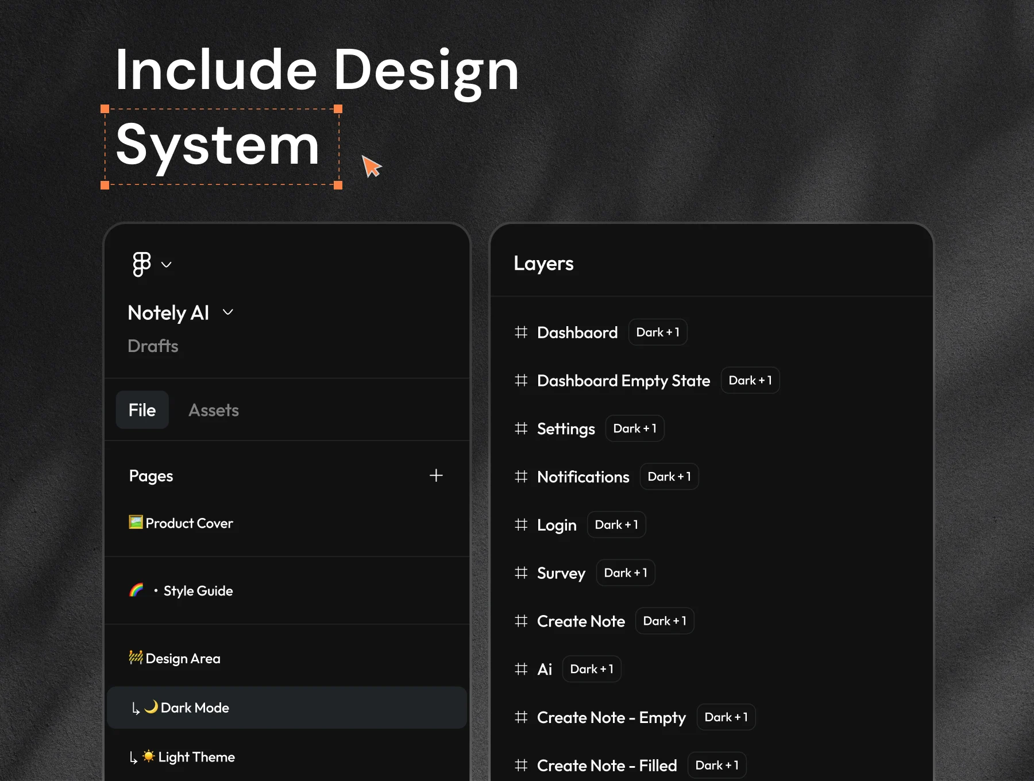Select the Login layer

click(x=557, y=525)
